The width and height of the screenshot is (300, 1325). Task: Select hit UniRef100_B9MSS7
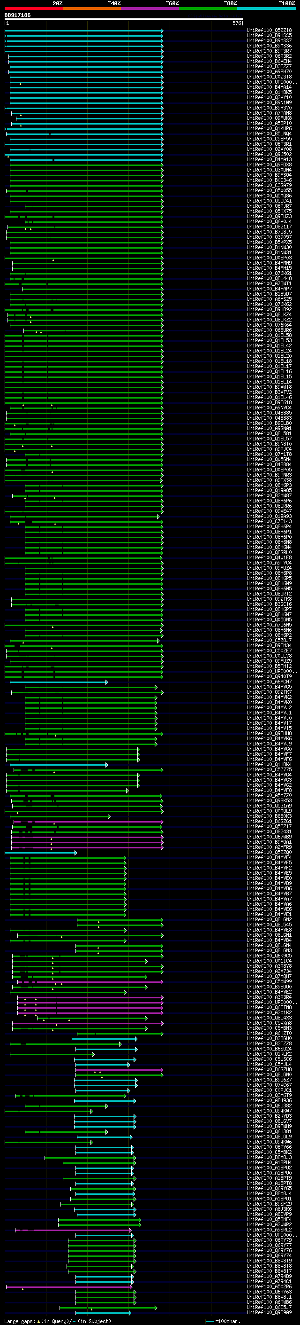(x=269, y=40)
